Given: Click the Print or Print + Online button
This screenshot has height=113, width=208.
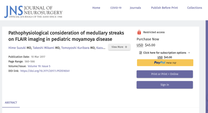Looking at the screenshot, I should pyautogui.click(x=165, y=74).
